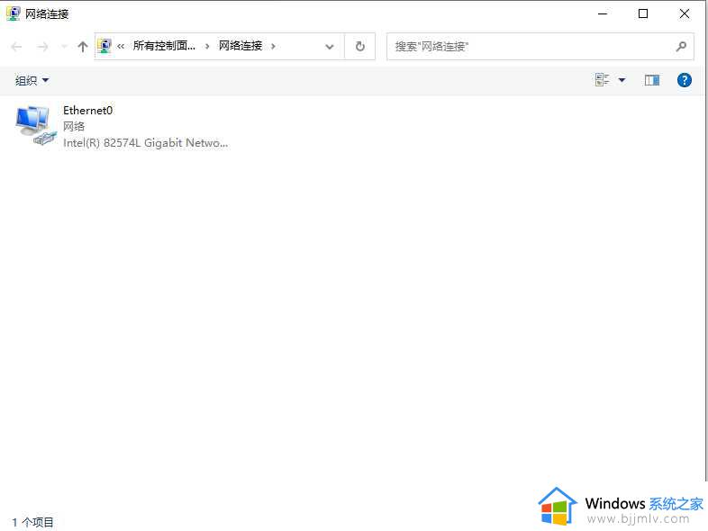Click the Intel(R) 82574L Gigabit adapter description
The height and width of the screenshot is (531, 708).
click(x=145, y=143)
